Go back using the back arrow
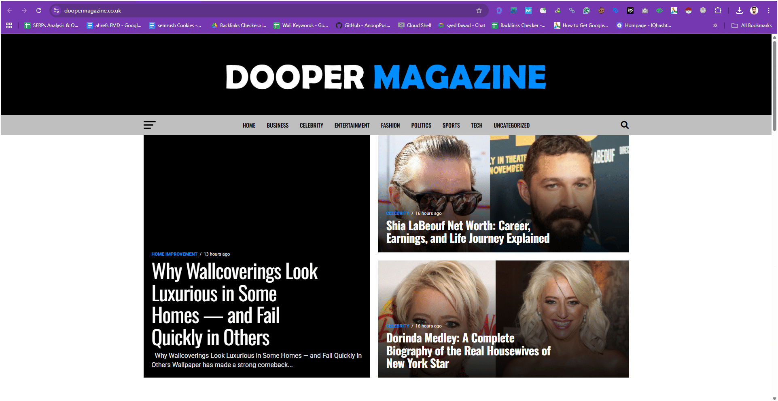Viewport: 778px width, 401px height. (10, 10)
